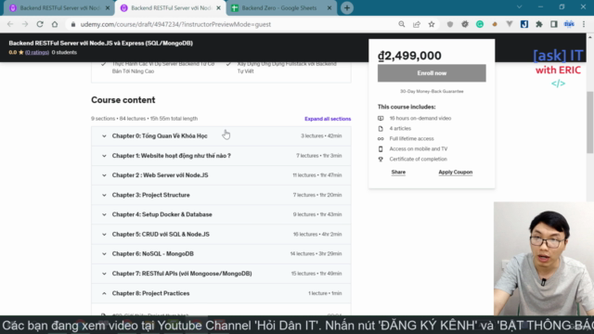
Task: Click Expand all sections link
Action: (328, 119)
